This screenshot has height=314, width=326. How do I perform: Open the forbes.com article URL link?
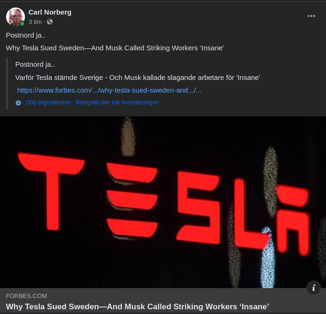pyautogui.click(x=109, y=90)
